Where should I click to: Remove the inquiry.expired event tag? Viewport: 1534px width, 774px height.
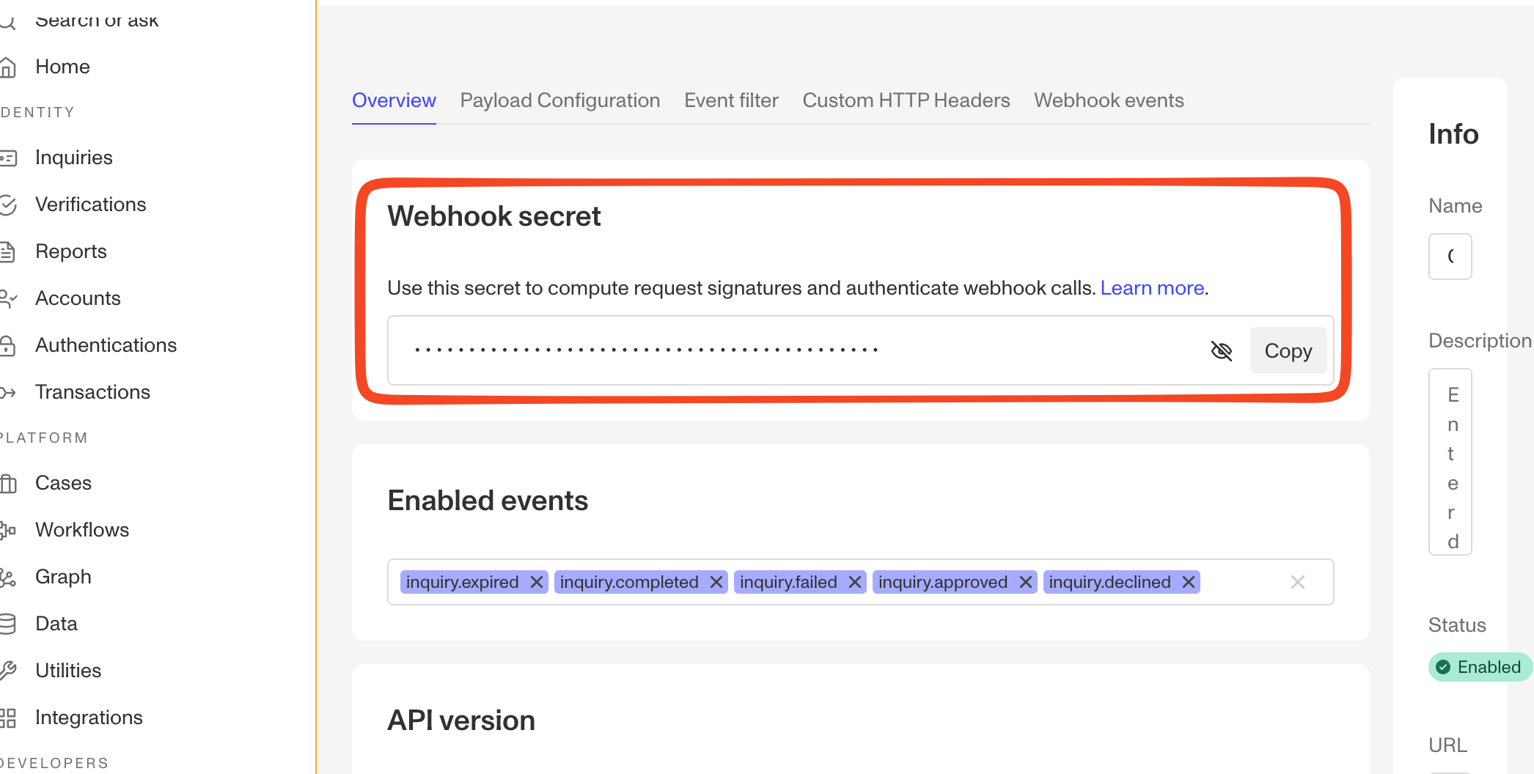click(x=537, y=582)
